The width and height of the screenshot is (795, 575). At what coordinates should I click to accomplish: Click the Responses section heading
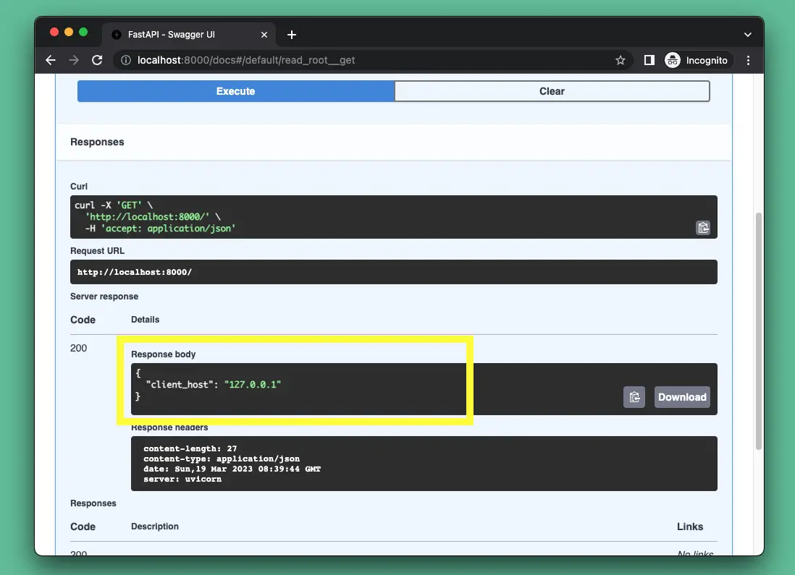[97, 142]
